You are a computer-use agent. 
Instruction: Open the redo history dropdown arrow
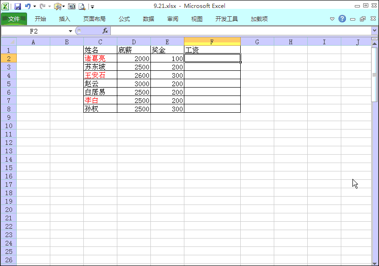[49, 7]
